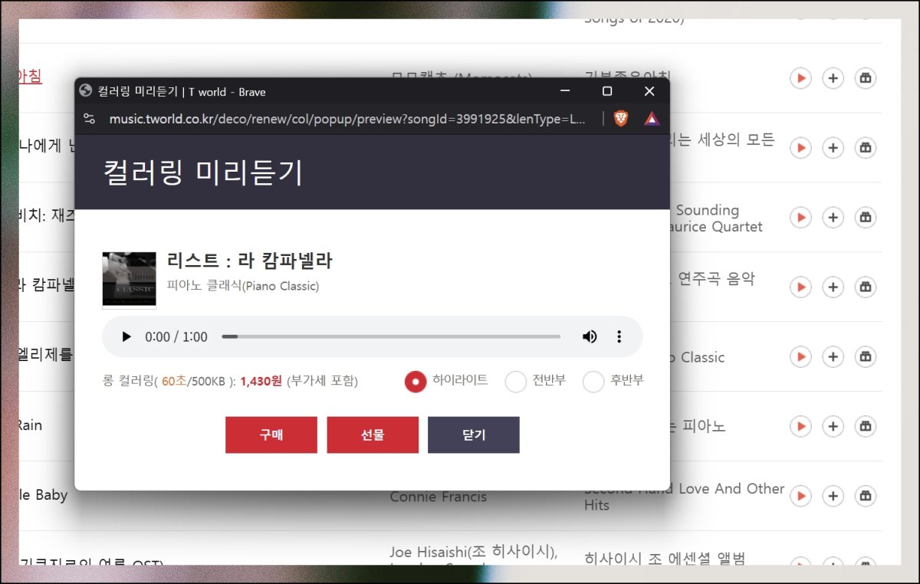Play preview in the Sounding Quartet row
This screenshot has width=920, height=584.
click(800, 218)
